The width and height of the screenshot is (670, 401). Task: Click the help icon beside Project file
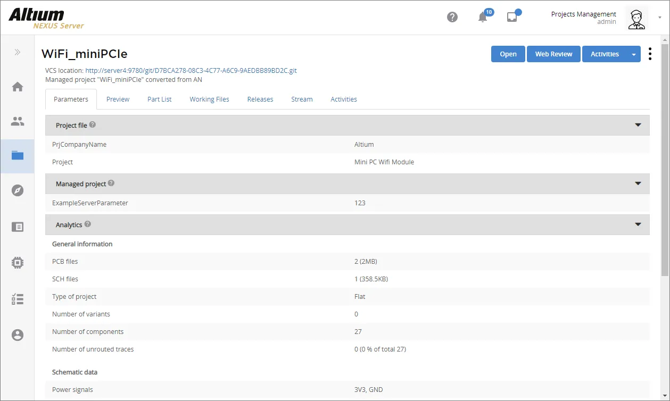[x=93, y=124]
